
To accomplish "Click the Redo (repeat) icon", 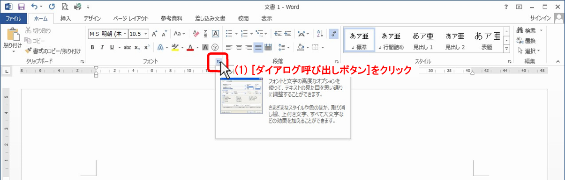I will click(x=51, y=7).
